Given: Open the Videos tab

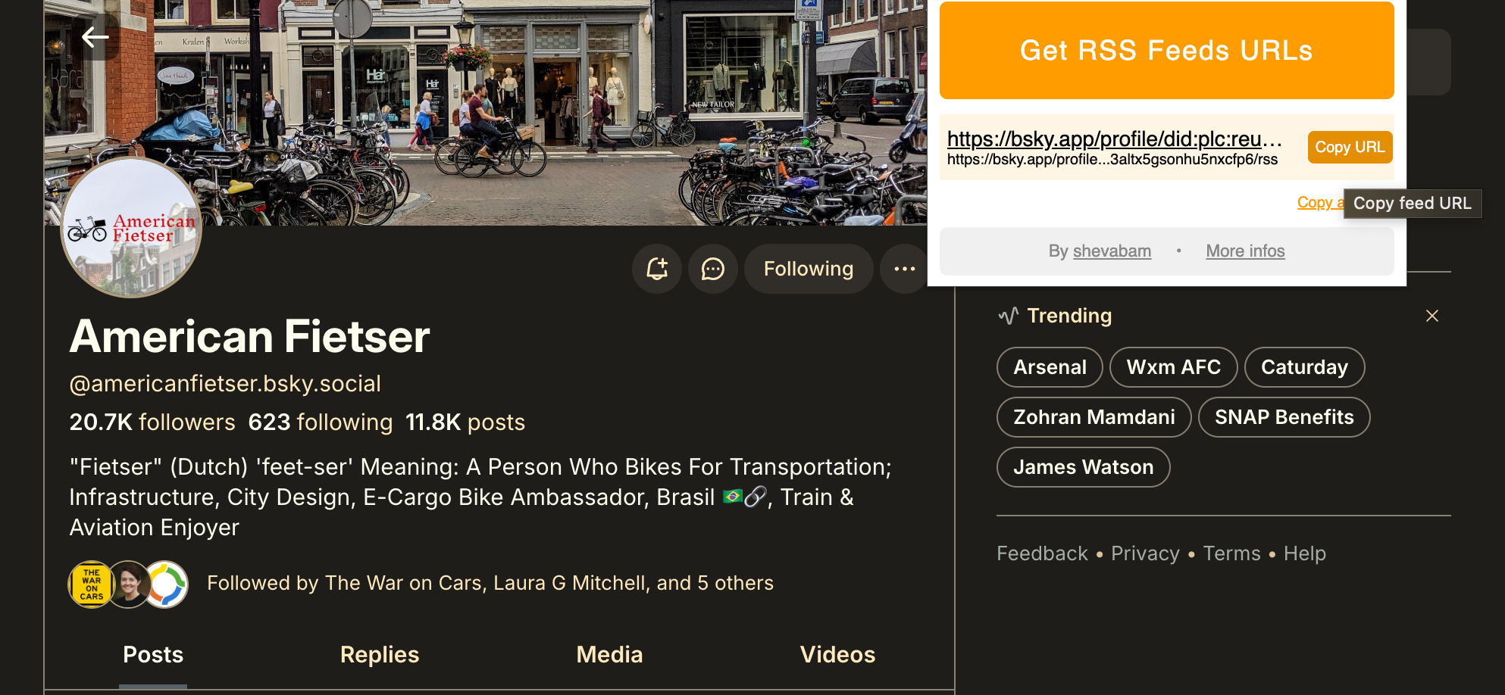Looking at the screenshot, I should tap(837, 654).
